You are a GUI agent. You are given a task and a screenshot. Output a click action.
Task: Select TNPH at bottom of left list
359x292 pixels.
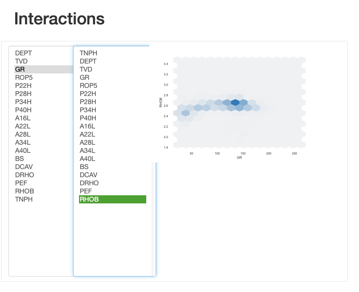pyautogui.click(x=24, y=199)
